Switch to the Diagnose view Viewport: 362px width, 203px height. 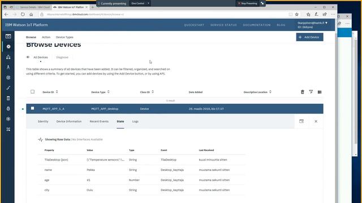point(62,57)
